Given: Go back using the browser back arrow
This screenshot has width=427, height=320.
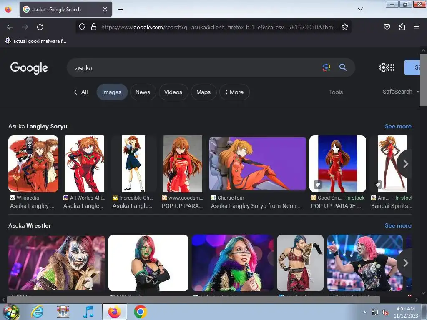Looking at the screenshot, I should coord(10,27).
